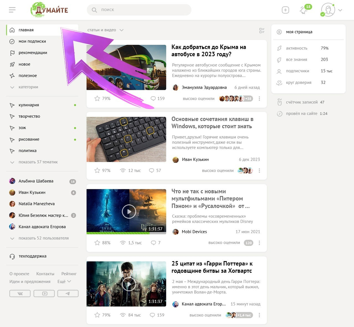Open the hamburger menu icon
The image size is (354, 327).
pyautogui.click(x=12, y=10)
